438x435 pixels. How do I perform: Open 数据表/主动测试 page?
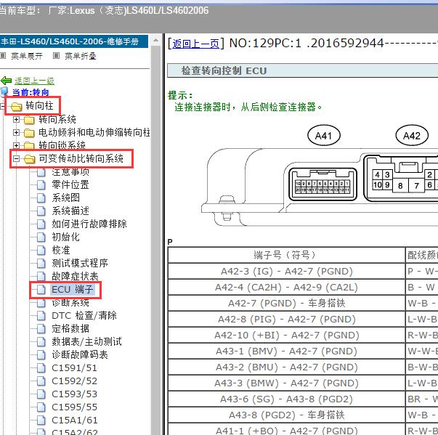87,342
